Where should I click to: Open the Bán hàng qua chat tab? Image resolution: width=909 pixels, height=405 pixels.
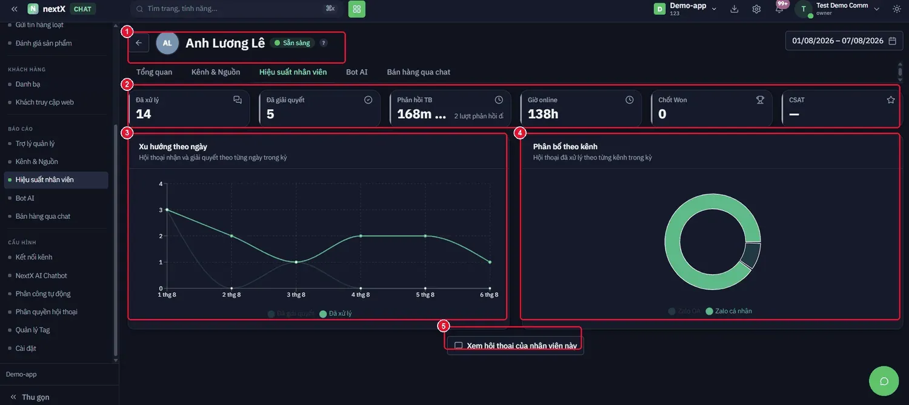[x=419, y=72]
